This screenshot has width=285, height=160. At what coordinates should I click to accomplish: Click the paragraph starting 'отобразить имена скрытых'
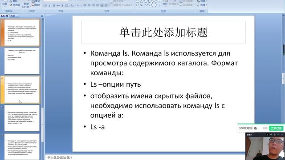[x=157, y=106]
